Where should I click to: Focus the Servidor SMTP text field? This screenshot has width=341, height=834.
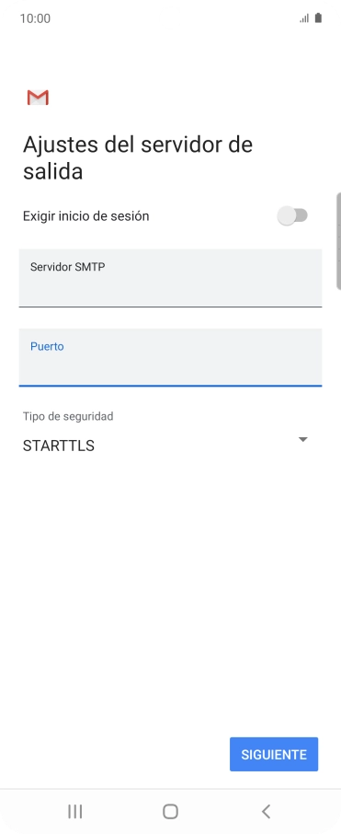(x=171, y=278)
